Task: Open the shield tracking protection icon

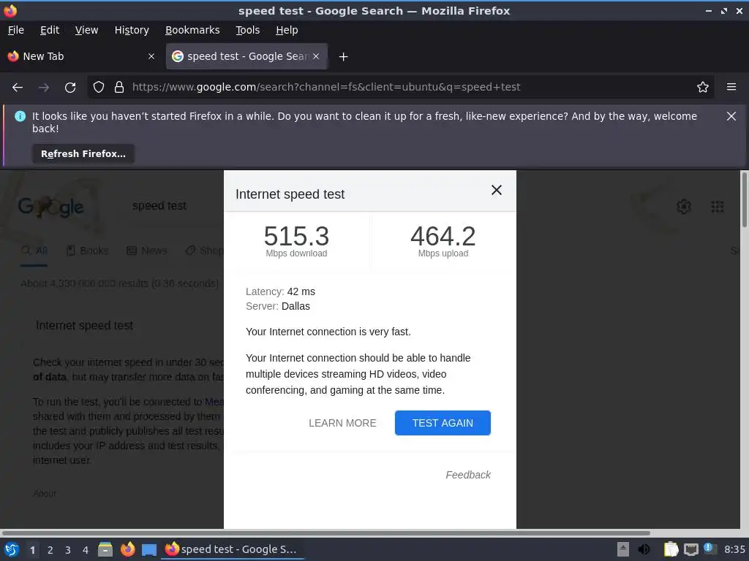Action: click(x=99, y=88)
